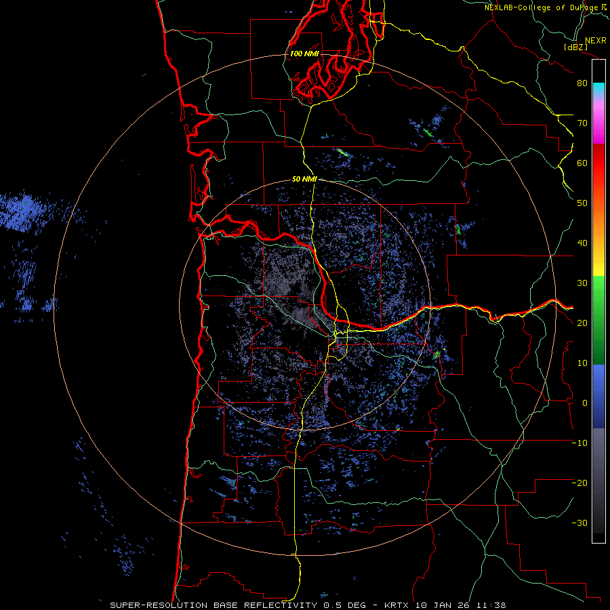Click the 50 dBZ scale value
Screen dimensions: 610x610
(x=582, y=203)
